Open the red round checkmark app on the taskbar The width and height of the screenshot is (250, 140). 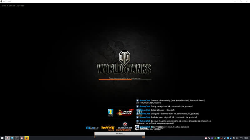click(22, 138)
